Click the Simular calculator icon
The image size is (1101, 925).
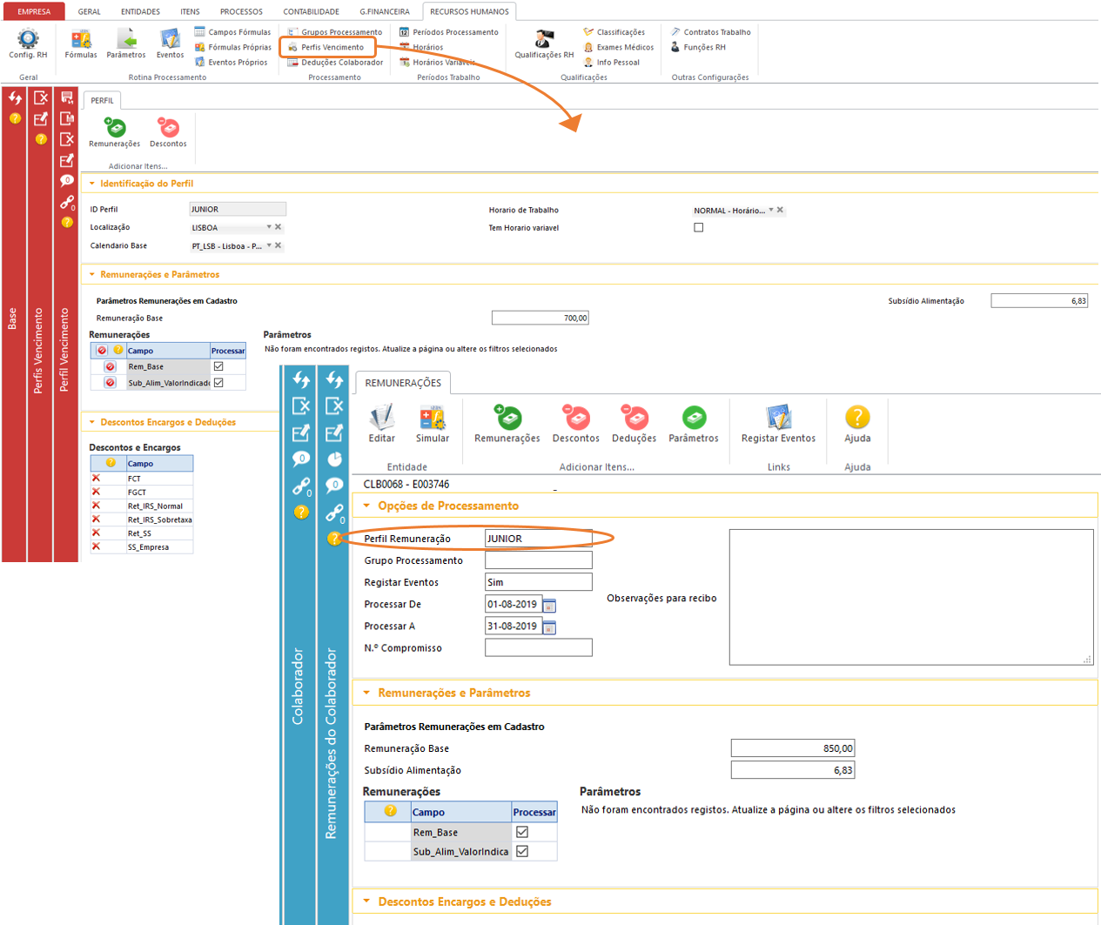coord(433,419)
